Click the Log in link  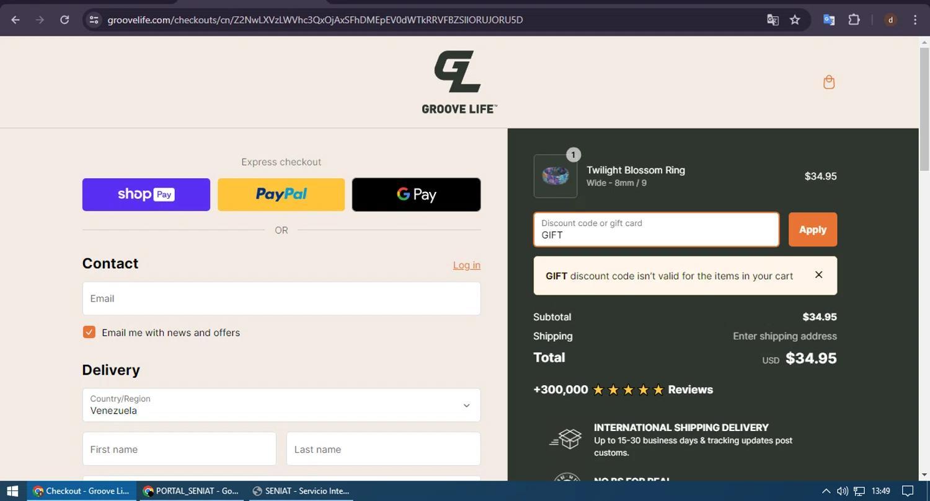click(x=467, y=265)
